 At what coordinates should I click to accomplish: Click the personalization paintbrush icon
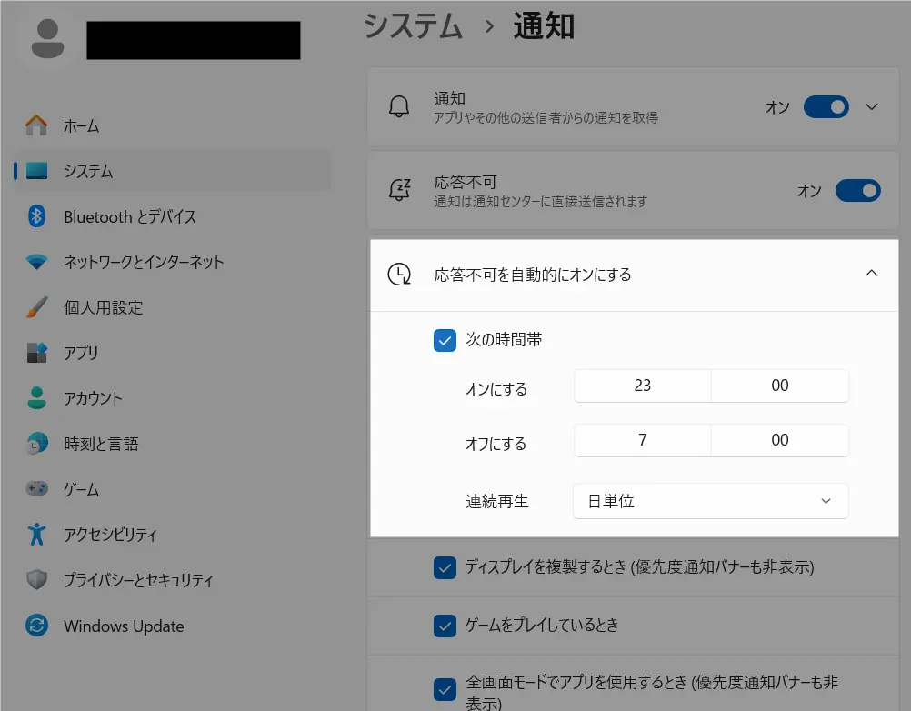pyautogui.click(x=36, y=307)
